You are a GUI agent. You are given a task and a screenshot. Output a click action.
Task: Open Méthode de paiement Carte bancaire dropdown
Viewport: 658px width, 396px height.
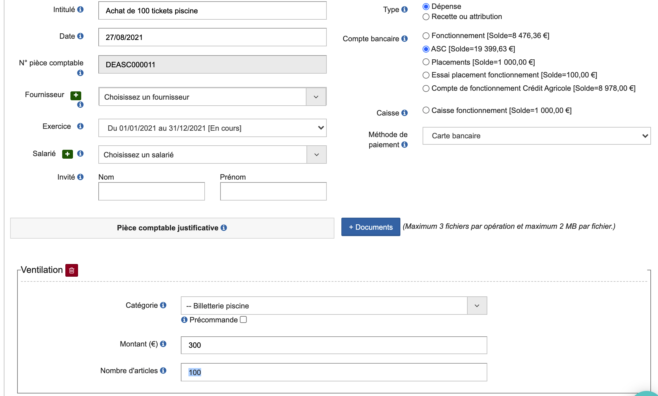tap(536, 136)
